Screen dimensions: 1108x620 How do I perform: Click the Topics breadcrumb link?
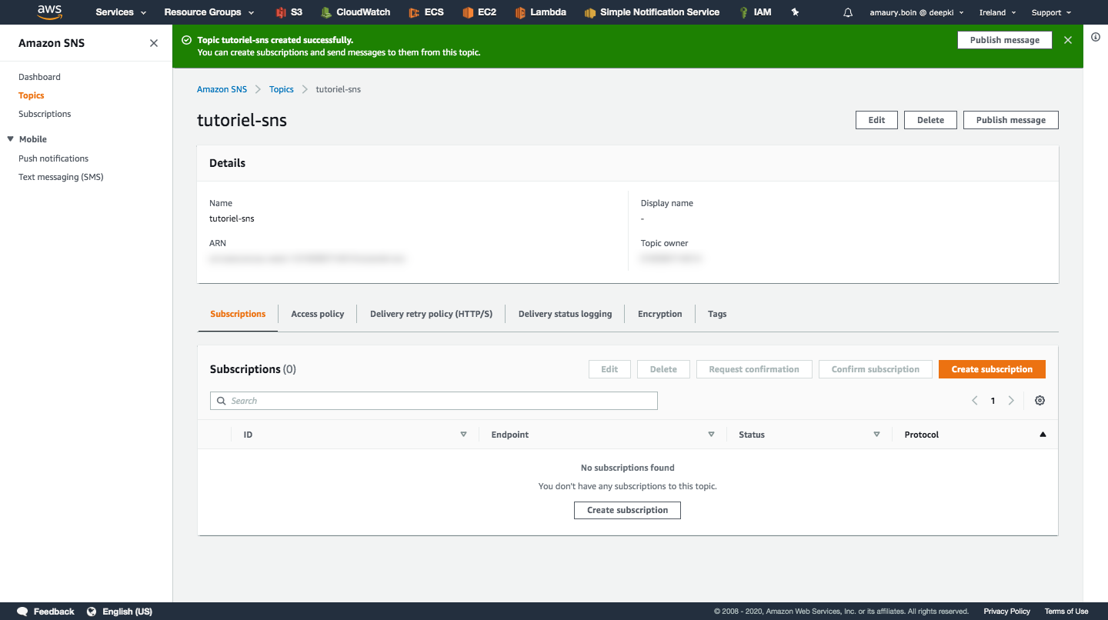pos(282,89)
